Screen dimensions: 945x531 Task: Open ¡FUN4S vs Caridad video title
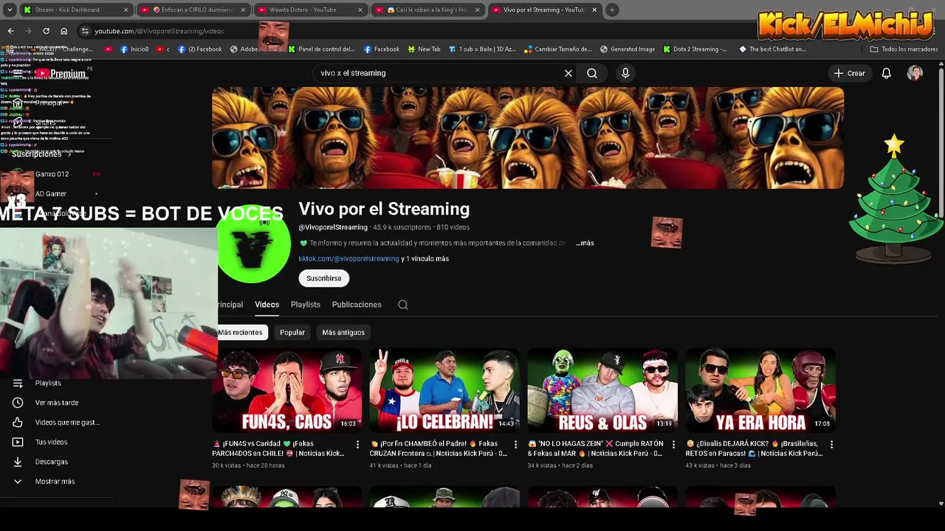tap(278, 448)
